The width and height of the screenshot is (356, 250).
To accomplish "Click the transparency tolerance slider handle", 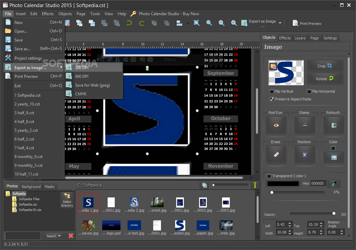I will tap(272, 192).
